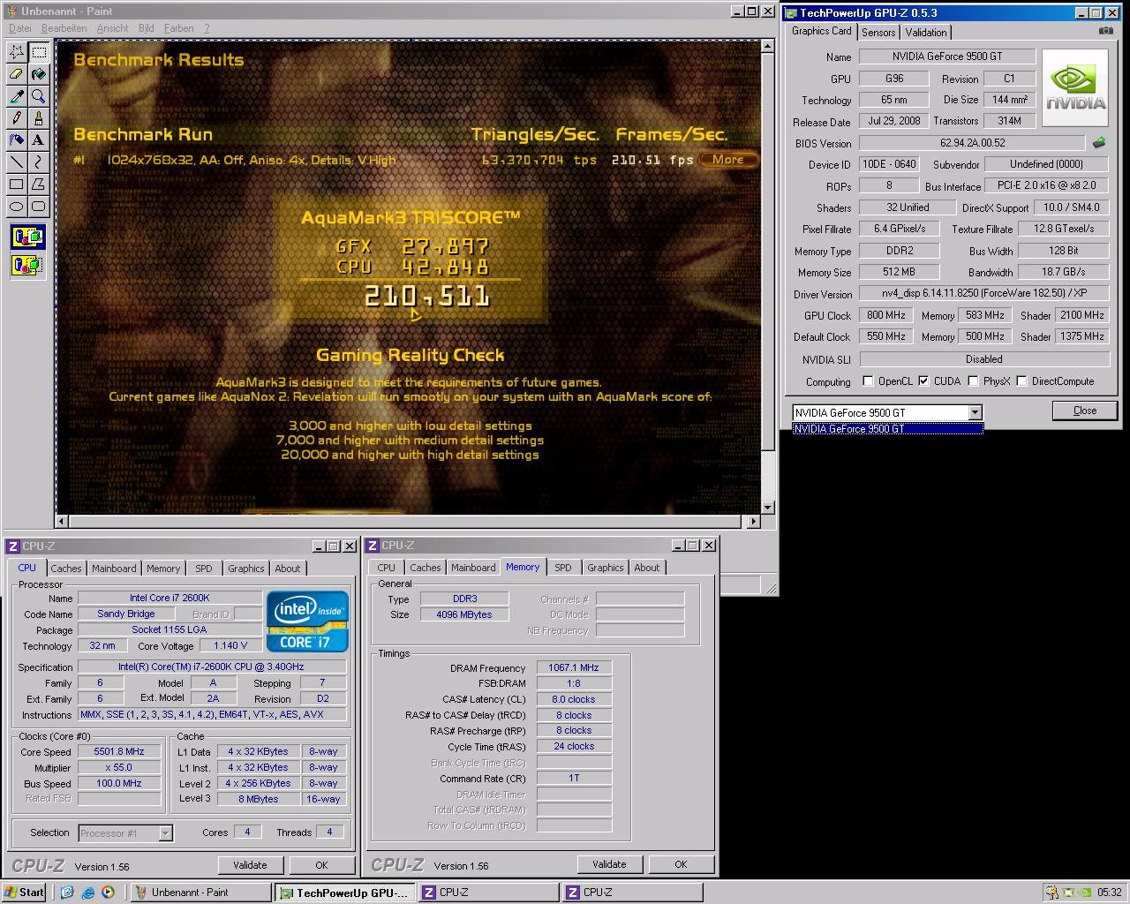Choose the opaque selection option in Paint
Viewport: 1130px width, 904px height.
point(27,237)
